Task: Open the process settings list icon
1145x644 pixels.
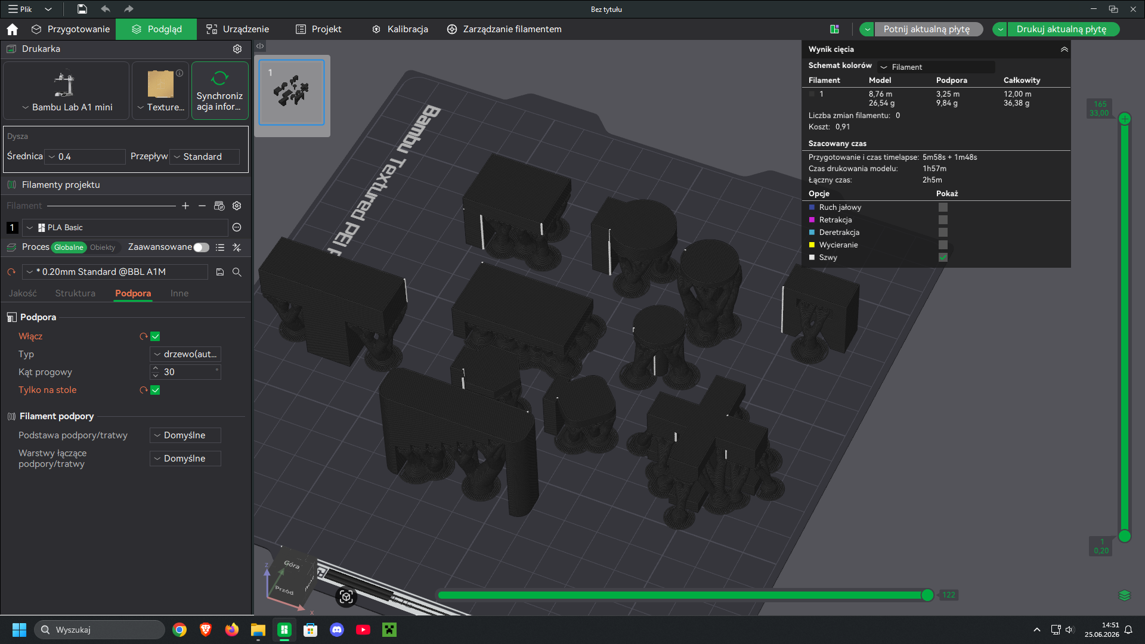Action: click(x=220, y=247)
